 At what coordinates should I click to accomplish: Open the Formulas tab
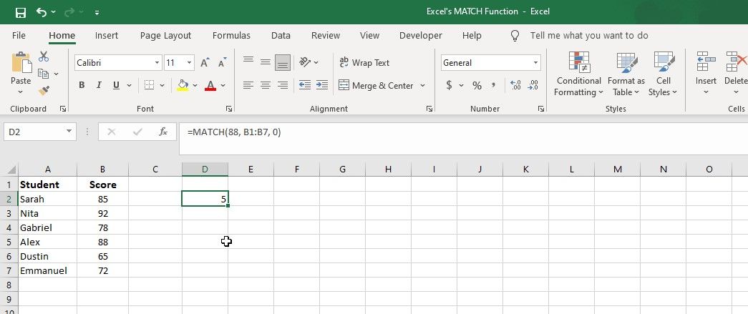231,35
